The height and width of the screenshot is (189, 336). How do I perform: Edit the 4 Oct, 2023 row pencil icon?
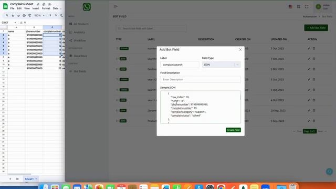pos(309,100)
